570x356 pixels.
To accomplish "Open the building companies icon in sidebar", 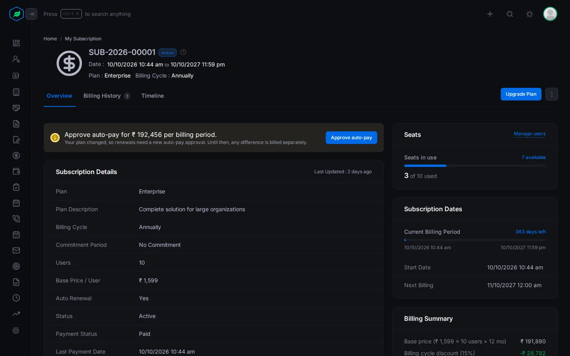I will click(16, 92).
